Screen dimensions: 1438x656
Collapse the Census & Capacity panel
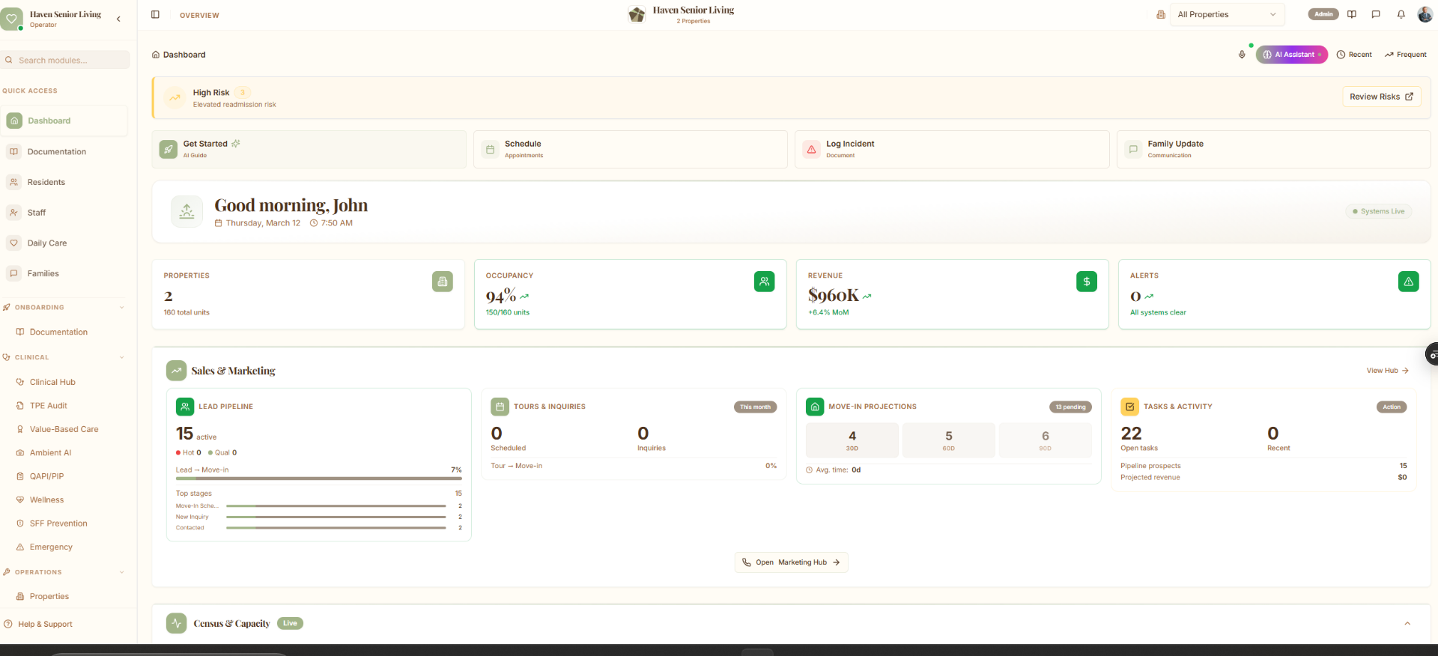pos(1407,623)
